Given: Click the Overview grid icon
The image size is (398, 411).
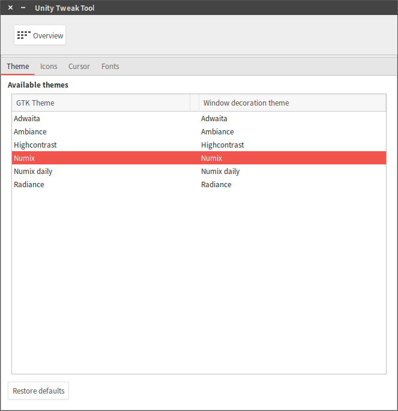Looking at the screenshot, I should tap(24, 35).
